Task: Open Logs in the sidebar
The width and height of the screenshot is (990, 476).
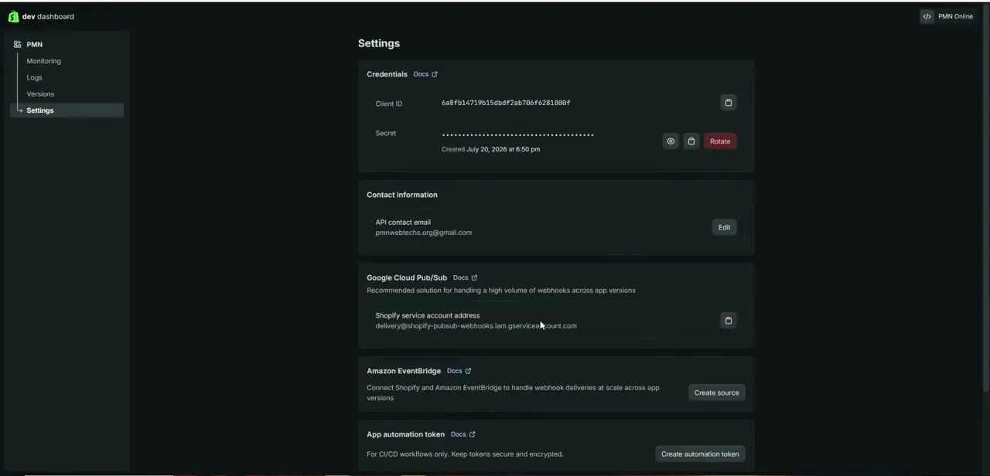Action: pyautogui.click(x=34, y=77)
